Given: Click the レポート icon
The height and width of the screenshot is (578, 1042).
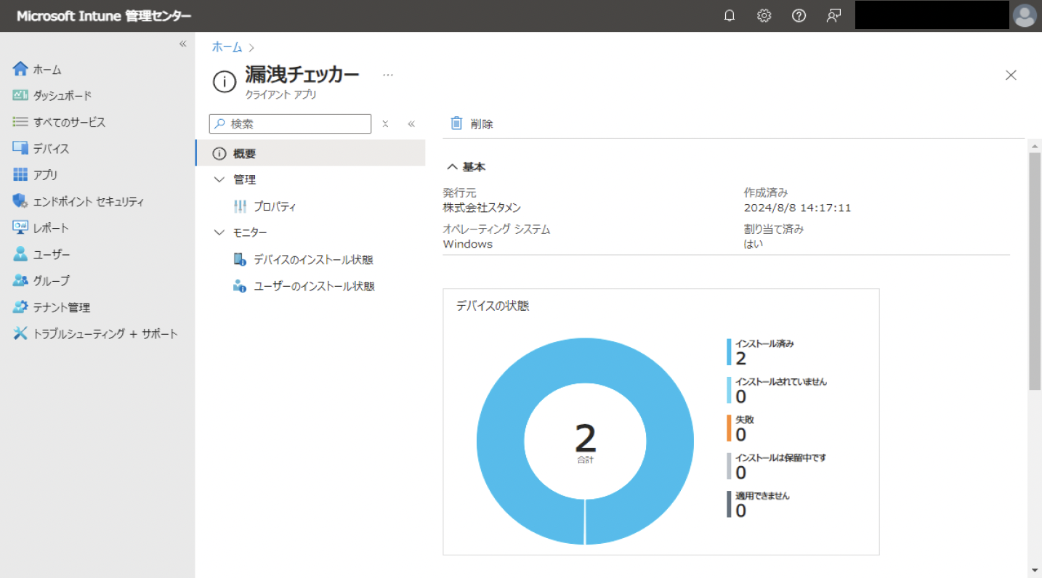Looking at the screenshot, I should 20,227.
